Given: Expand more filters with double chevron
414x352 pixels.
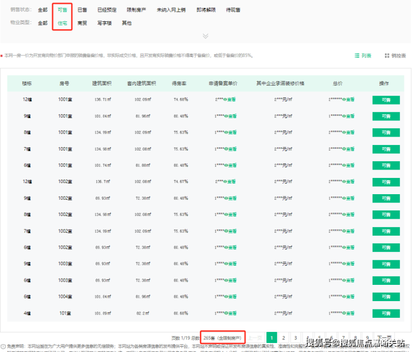Looking at the screenshot, I should coord(205,36).
